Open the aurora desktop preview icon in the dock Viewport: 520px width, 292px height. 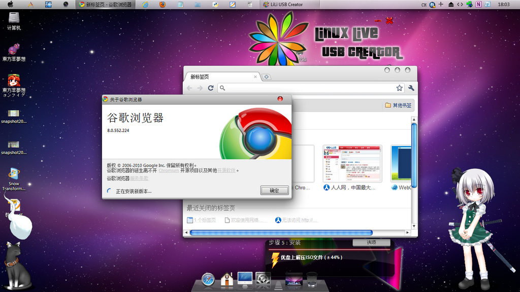click(294, 279)
